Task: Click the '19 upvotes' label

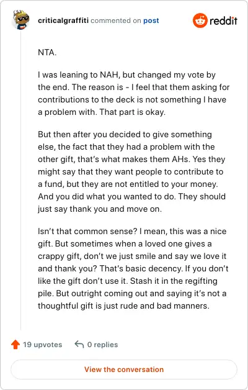Action: [42, 345]
